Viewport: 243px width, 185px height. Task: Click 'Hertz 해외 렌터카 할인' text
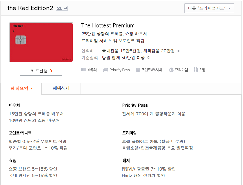click(143, 176)
